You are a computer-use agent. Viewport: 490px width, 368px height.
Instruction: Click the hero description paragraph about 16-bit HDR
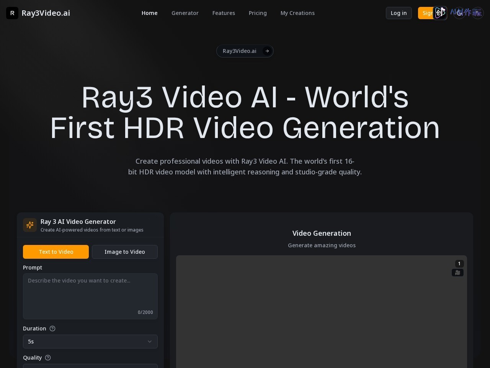click(245, 167)
